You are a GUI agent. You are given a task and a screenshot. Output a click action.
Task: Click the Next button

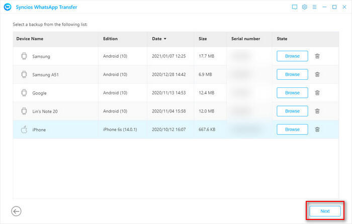(x=325, y=211)
